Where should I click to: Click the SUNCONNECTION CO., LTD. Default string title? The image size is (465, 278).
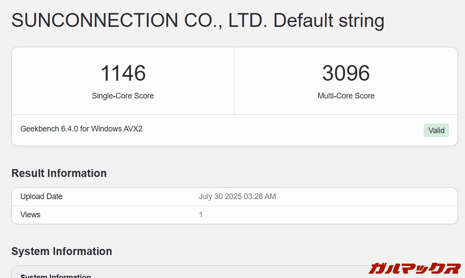198,20
